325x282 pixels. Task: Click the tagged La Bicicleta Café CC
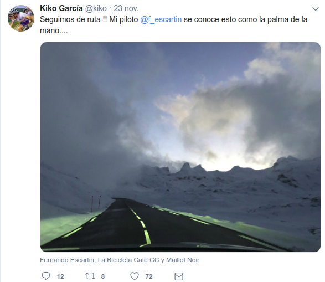click(x=128, y=260)
